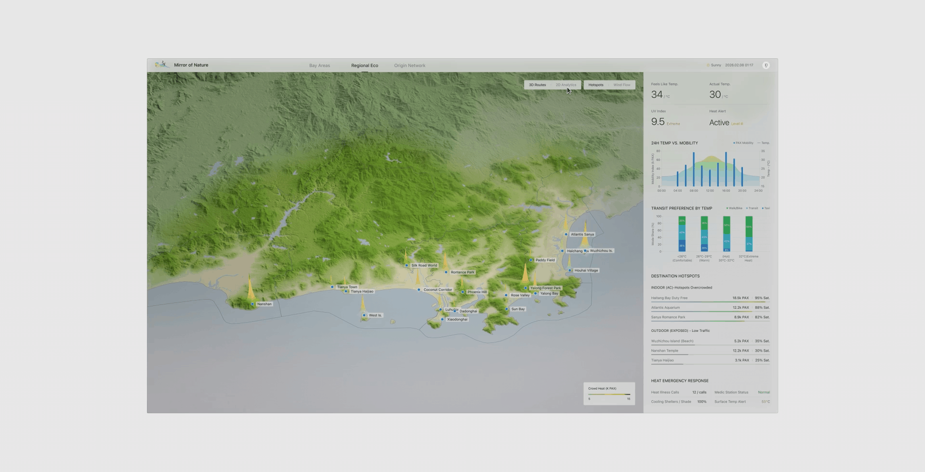Click the 08:00 mobility bar in chart
925x472 pixels.
click(x=694, y=170)
